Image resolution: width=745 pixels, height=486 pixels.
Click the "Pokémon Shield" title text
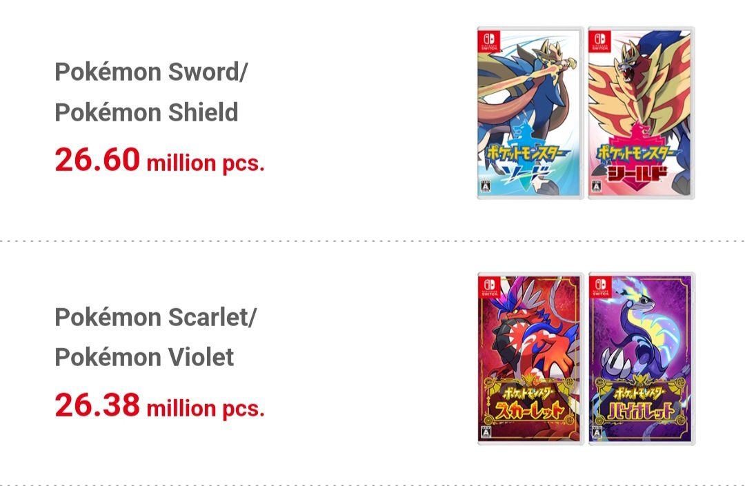click(146, 112)
